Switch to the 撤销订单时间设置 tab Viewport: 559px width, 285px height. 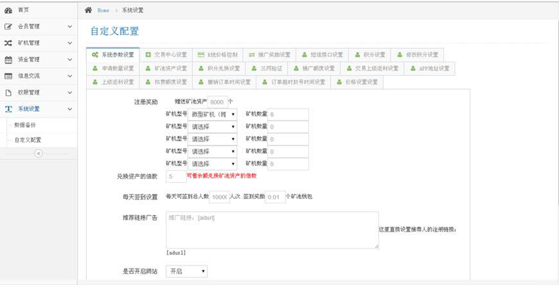[224, 82]
